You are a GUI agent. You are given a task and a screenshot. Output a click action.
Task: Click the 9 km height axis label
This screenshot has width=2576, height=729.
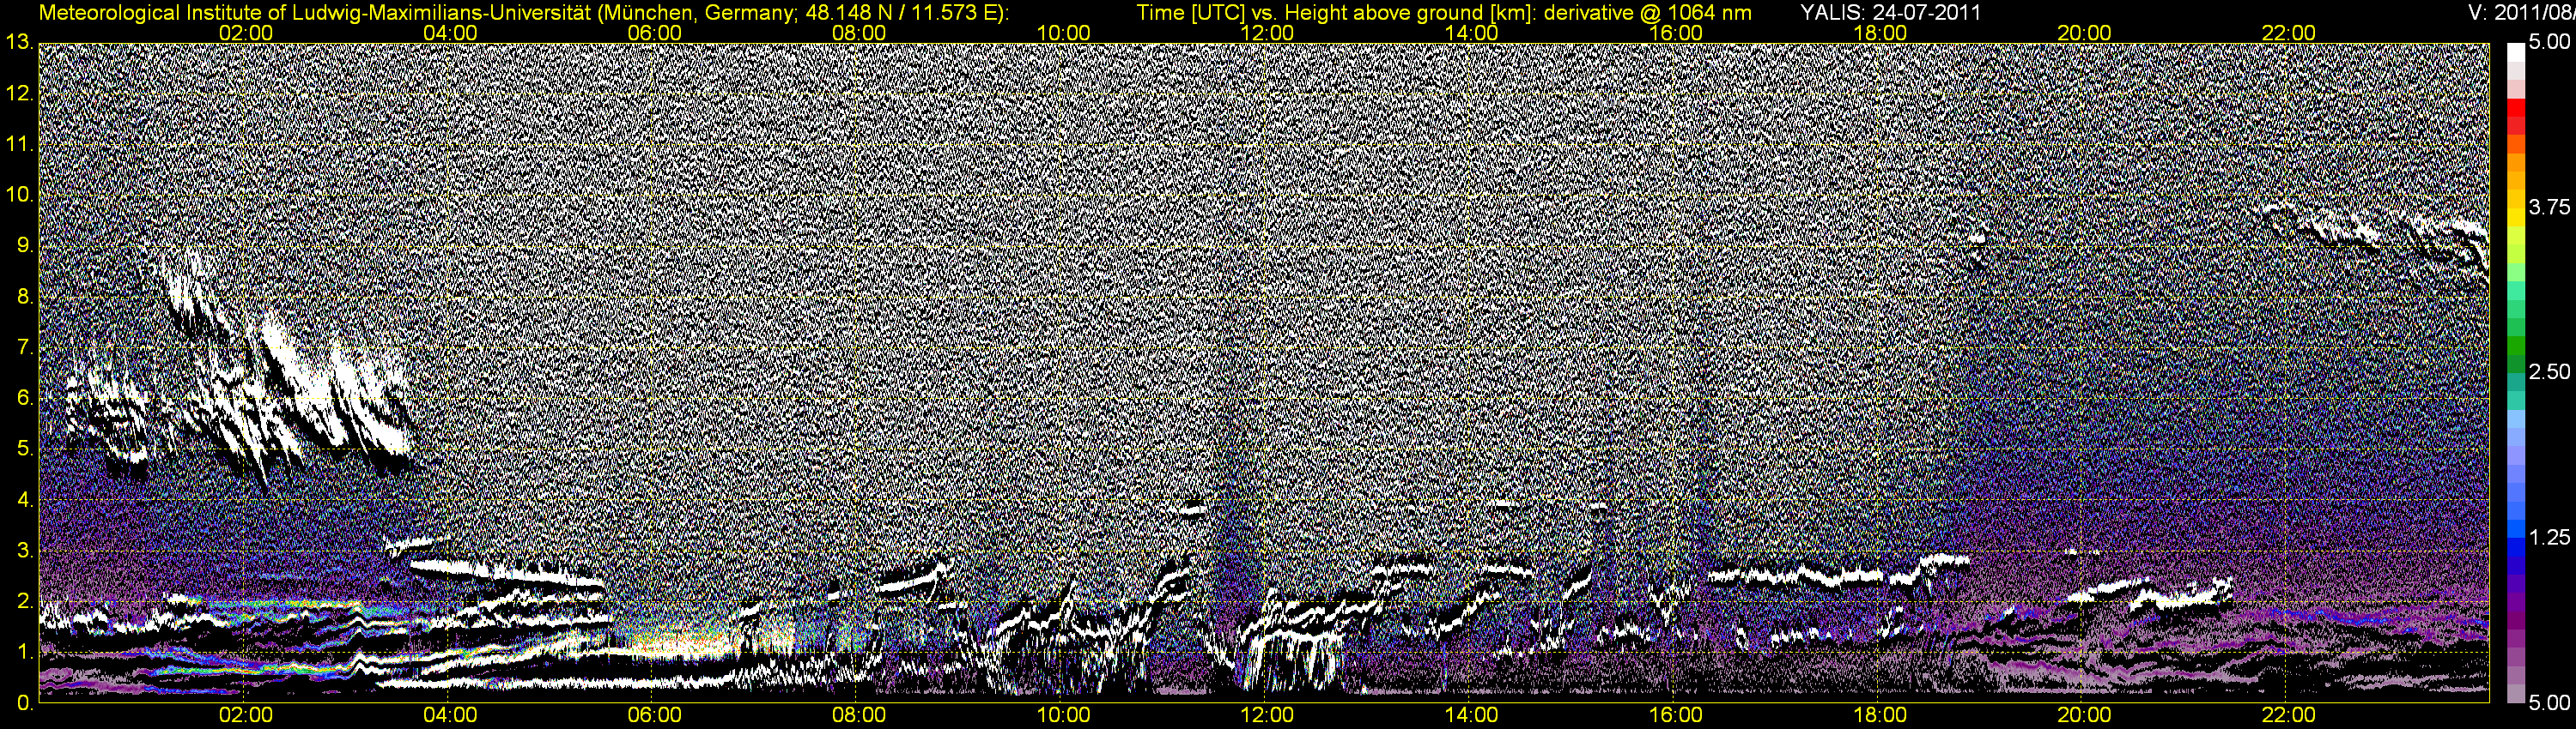(x=24, y=245)
